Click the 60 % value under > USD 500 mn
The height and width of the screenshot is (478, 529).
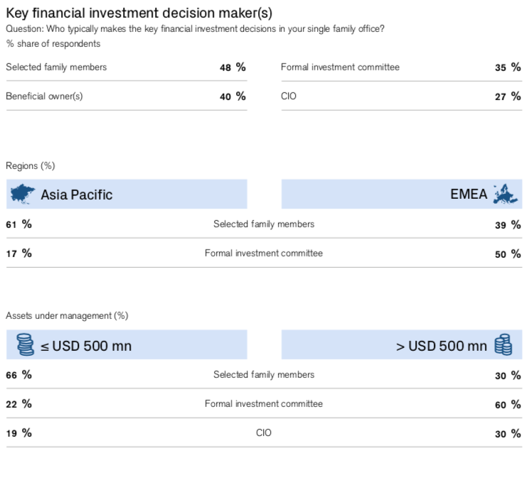point(508,405)
